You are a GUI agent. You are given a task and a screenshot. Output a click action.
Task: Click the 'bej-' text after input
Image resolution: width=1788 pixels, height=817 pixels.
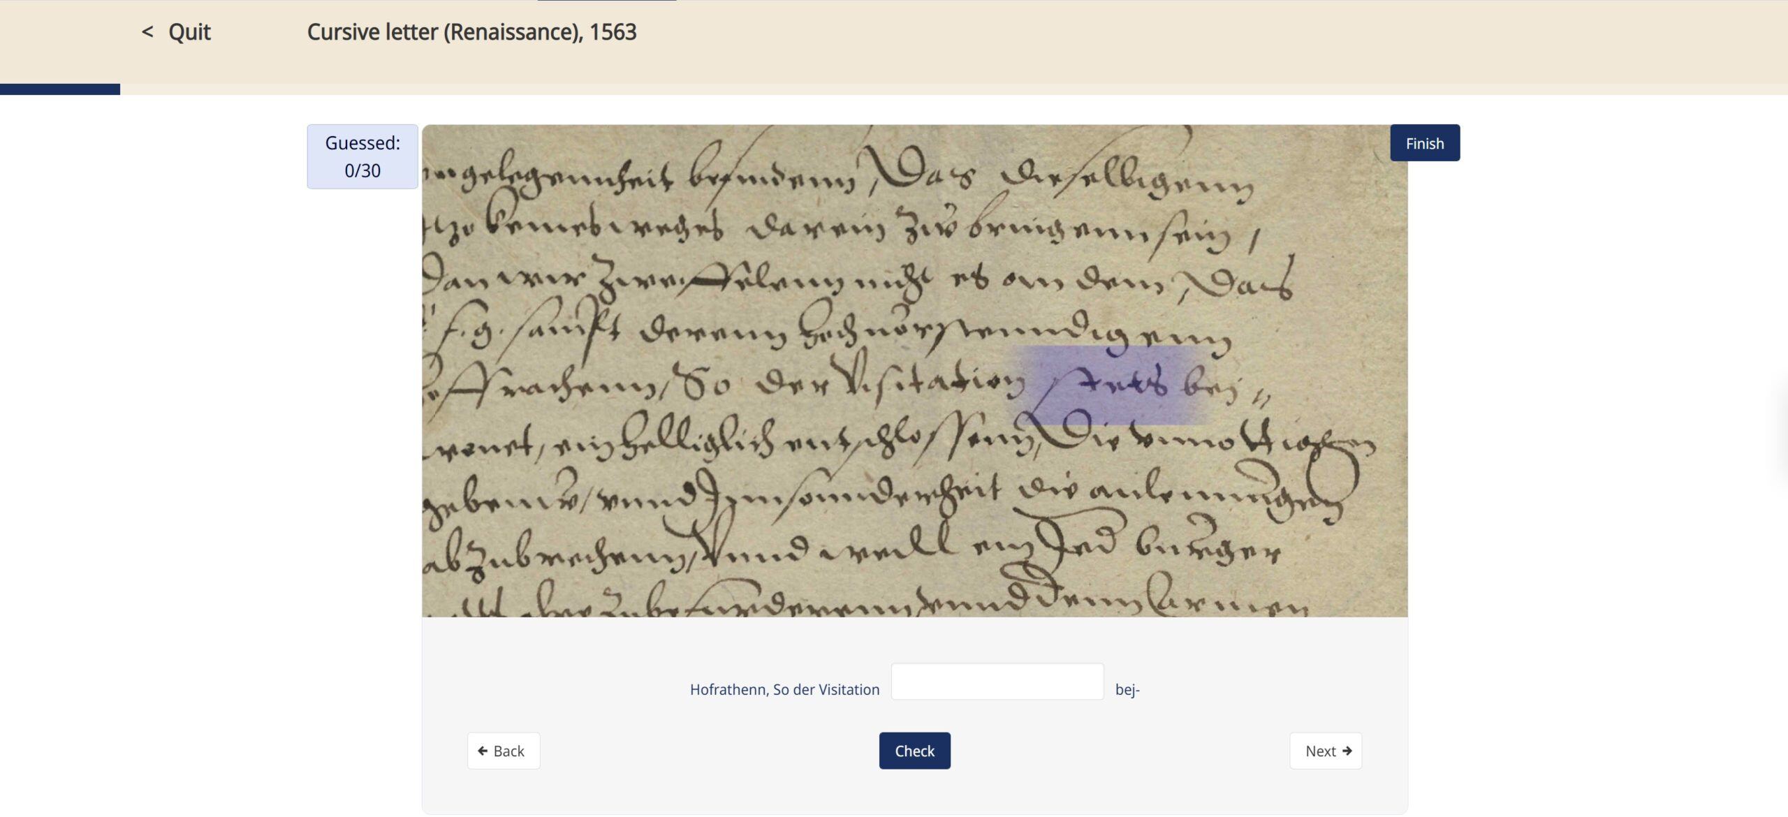click(x=1127, y=690)
